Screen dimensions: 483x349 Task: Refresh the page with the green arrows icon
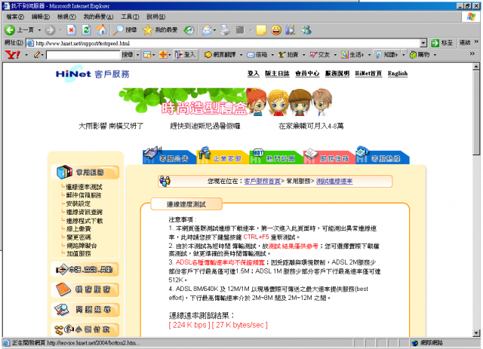pyautogui.click(x=86, y=30)
